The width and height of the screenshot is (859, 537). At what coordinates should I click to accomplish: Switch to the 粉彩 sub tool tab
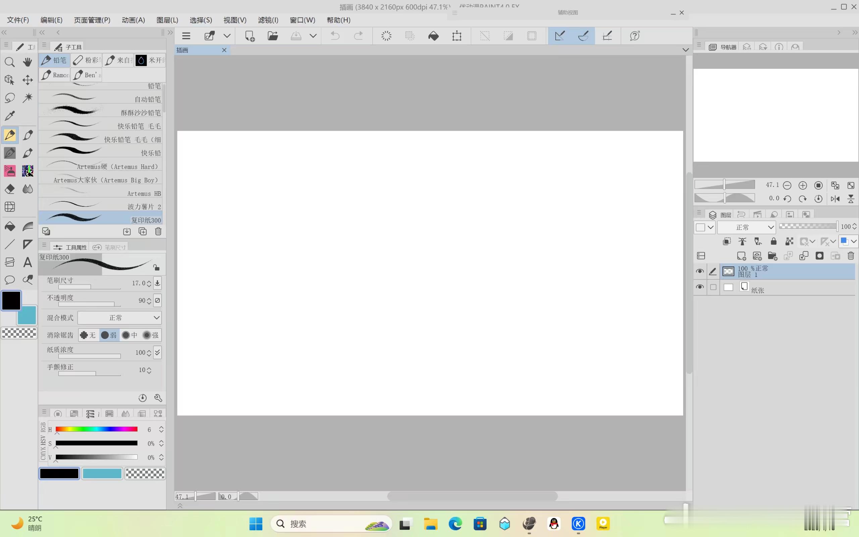[86, 60]
